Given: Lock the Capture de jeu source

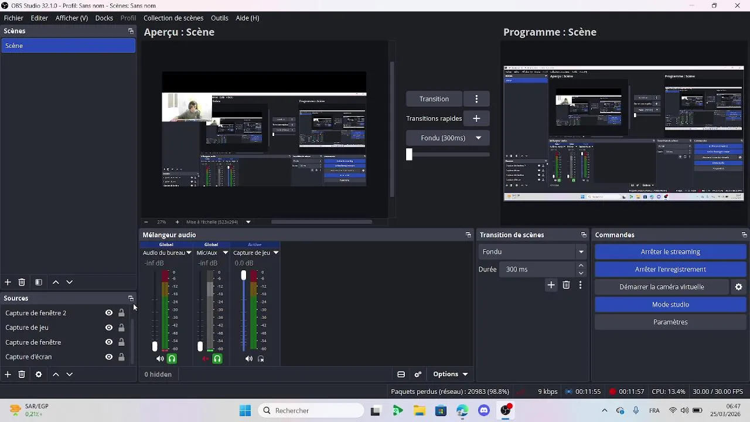Looking at the screenshot, I should coord(121,328).
